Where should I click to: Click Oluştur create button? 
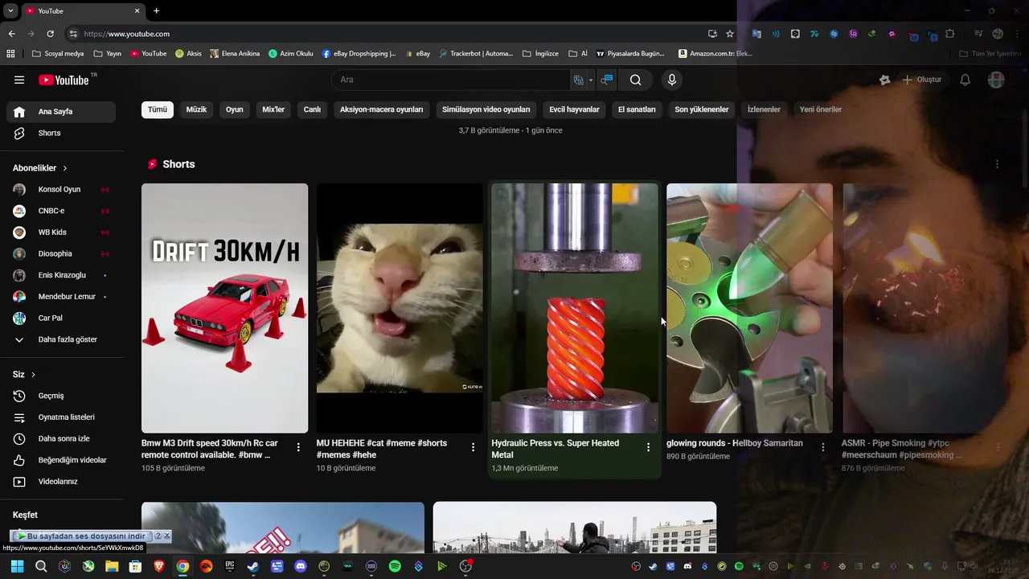tap(921, 80)
